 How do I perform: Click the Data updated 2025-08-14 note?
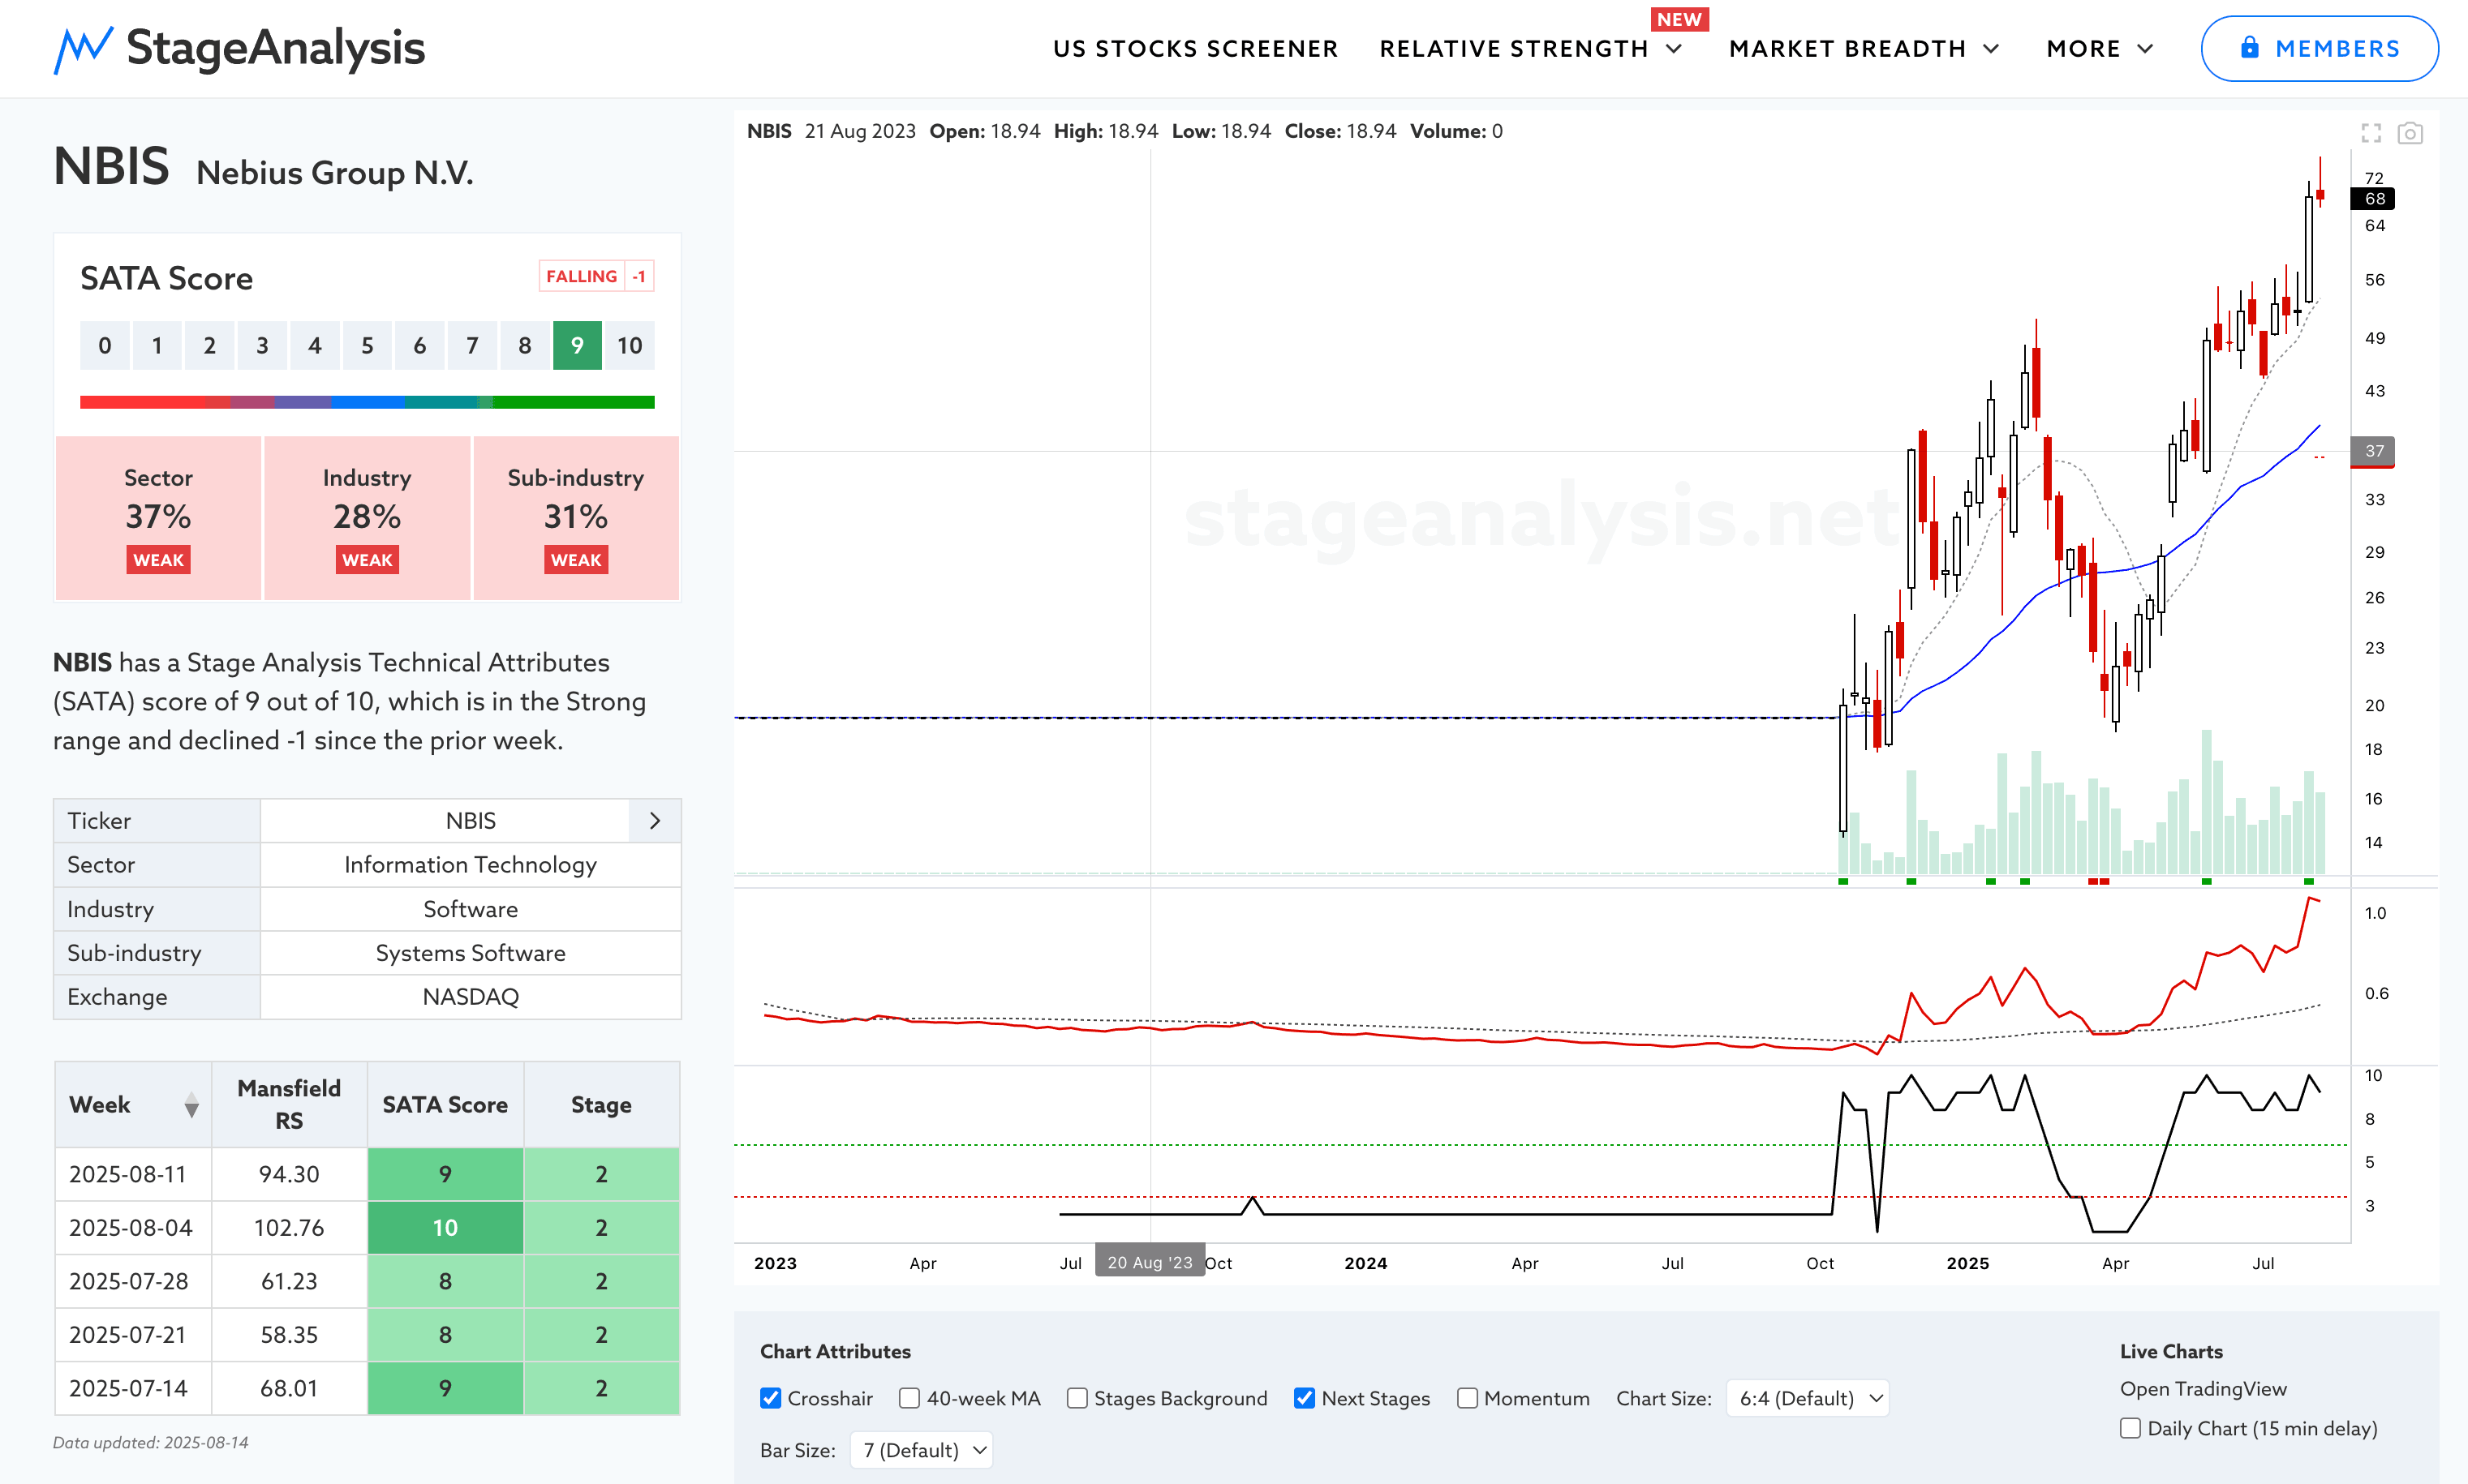[151, 1442]
